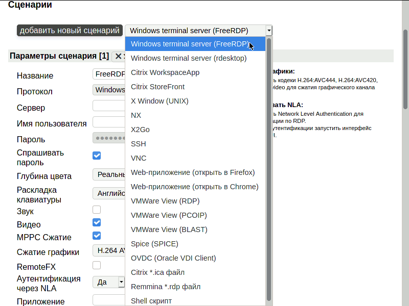Choose the SSH scenario option
This screenshot has height=306, width=409.
pos(139,144)
